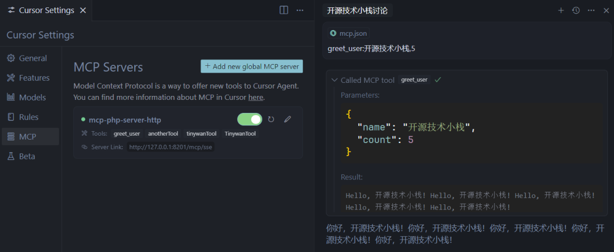The image size is (614, 252).
Task: Open Features settings section
Action: pyautogui.click(x=30, y=78)
